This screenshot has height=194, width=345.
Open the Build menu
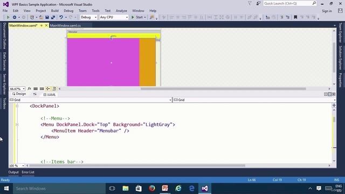(54, 11)
